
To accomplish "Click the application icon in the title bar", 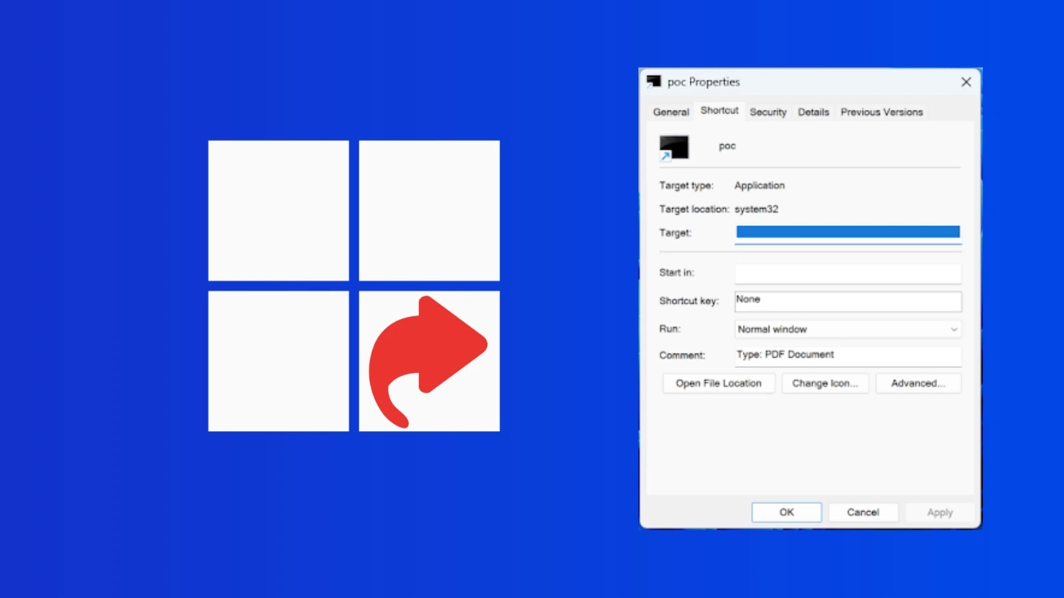I will click(x=653, y=82).
